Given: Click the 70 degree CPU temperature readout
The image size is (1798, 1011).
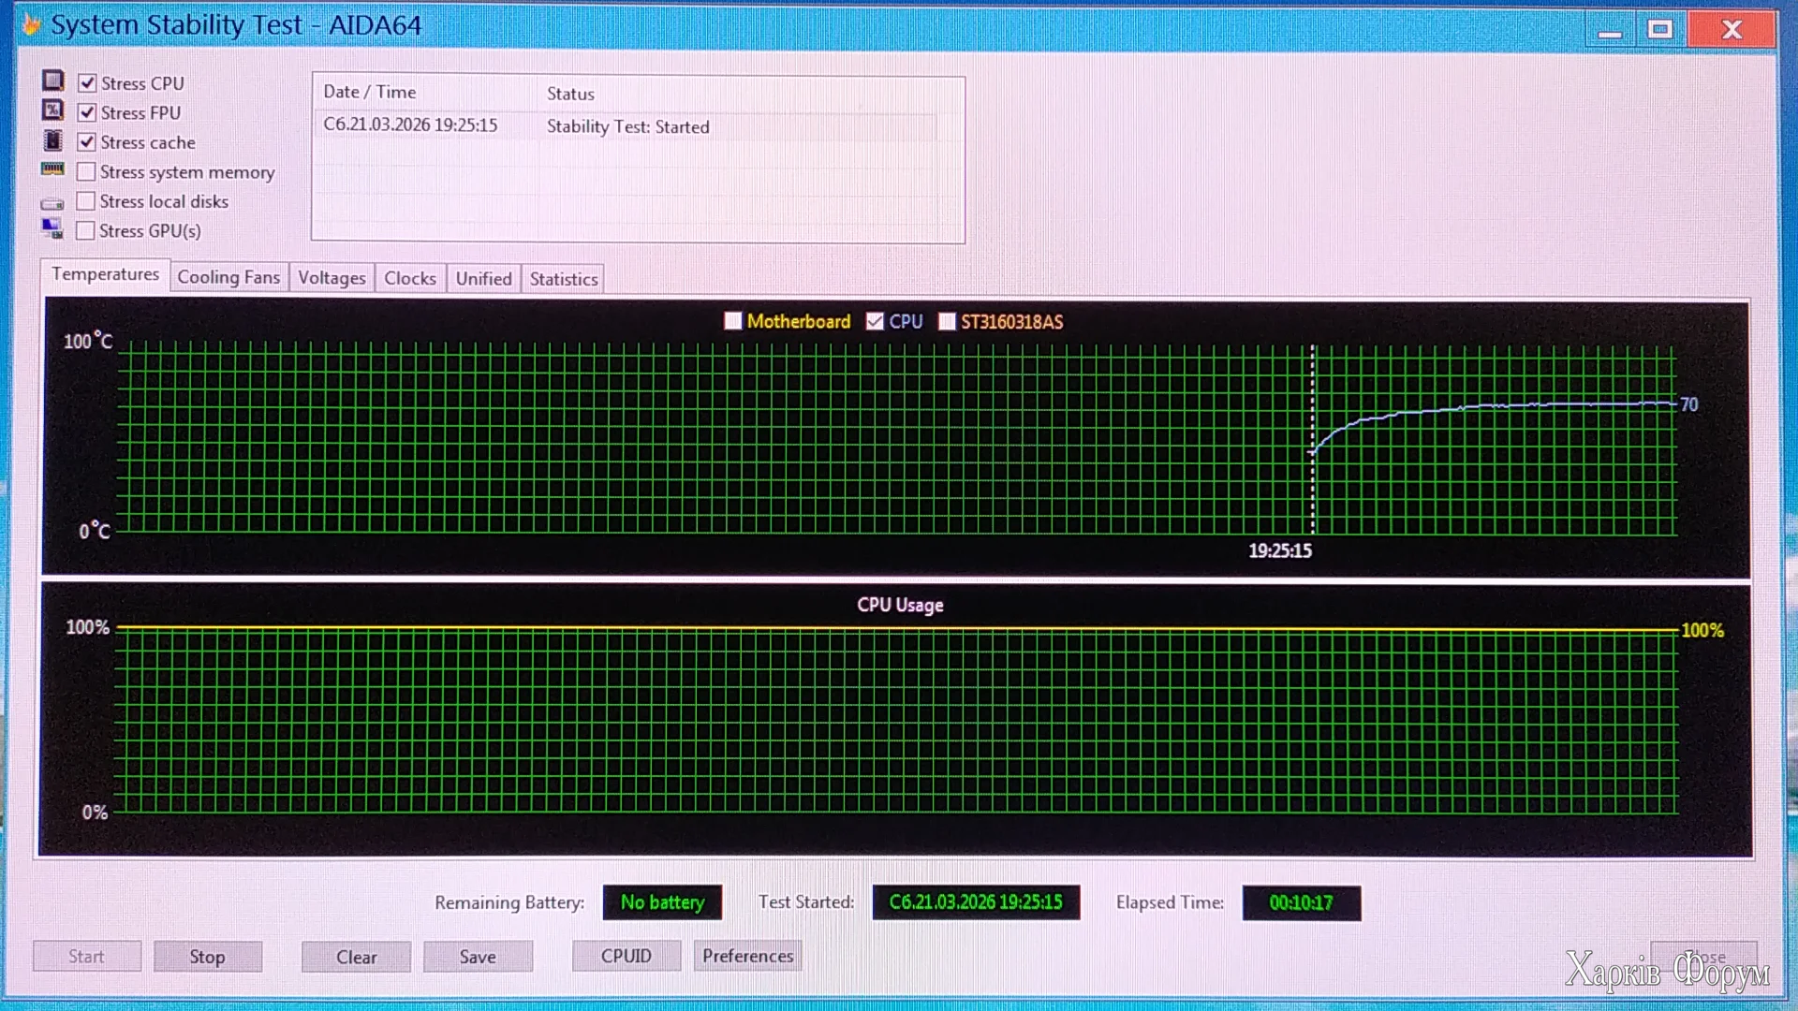Looking at the screenshot, I should point(1688,404).
